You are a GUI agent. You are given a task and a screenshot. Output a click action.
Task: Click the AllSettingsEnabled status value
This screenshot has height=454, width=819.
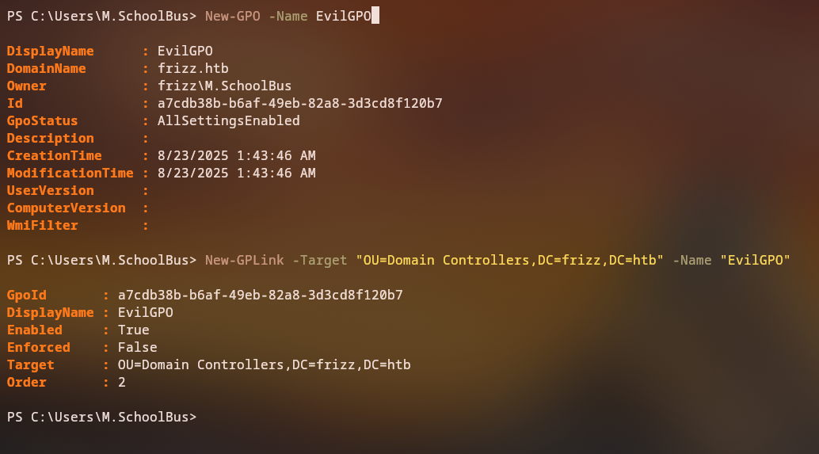pos(228,121)
